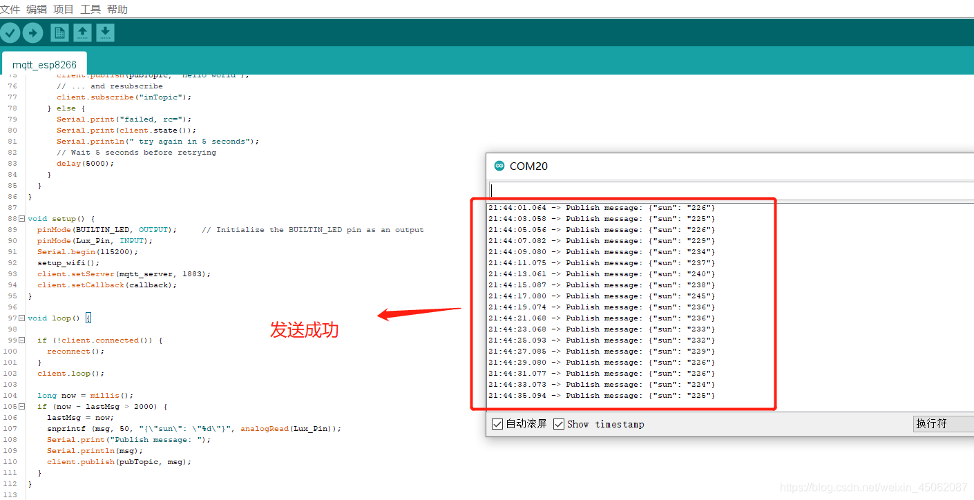974x500 pixels.
Task: Click the Verify checkmark button
Action: pos(10,32)
